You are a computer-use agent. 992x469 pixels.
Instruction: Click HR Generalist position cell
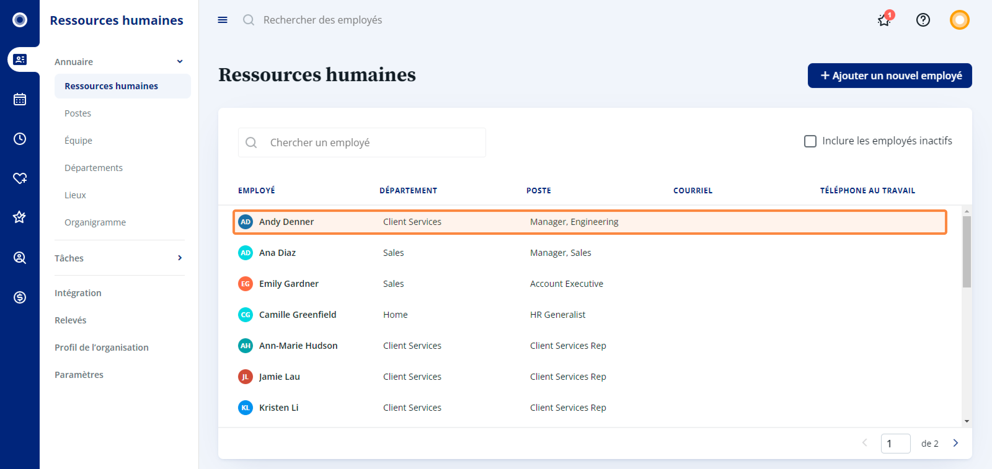point(558,315)
